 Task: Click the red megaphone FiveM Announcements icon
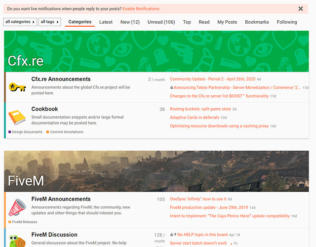point(17,207)
